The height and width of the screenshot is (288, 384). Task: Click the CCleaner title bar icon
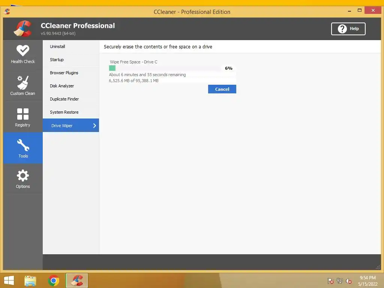click(7, 12)
